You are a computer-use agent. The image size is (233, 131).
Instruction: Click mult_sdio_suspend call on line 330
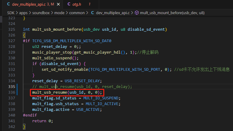[x=52, y=58]
